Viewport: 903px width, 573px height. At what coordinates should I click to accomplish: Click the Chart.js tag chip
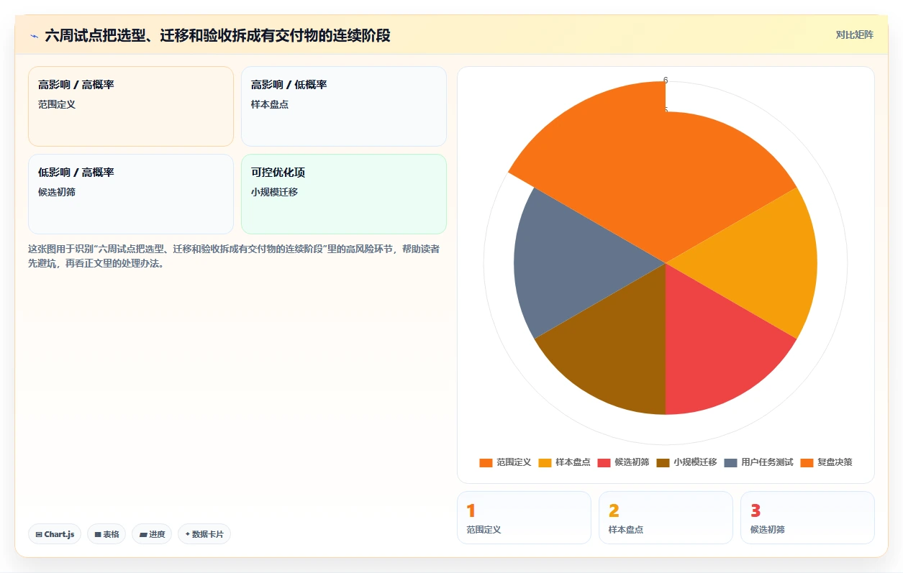click(55, 534)
